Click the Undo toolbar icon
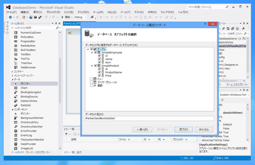 46,17
